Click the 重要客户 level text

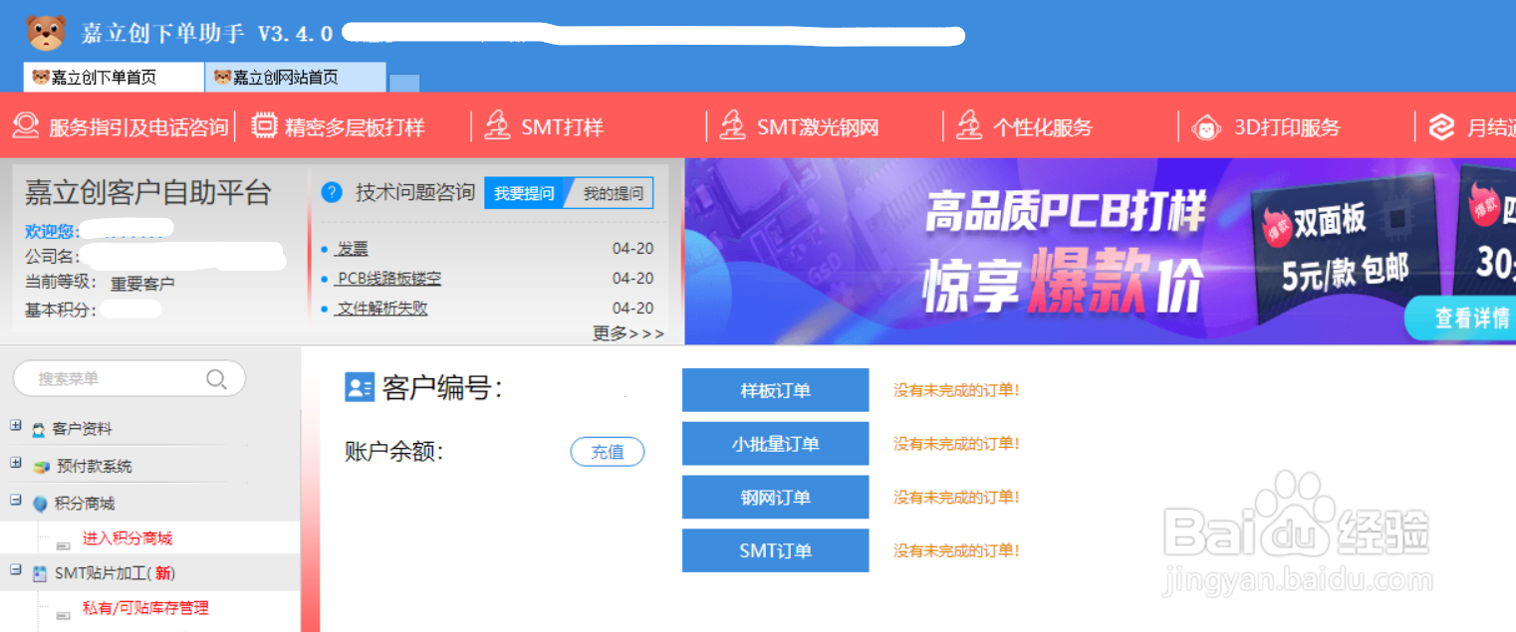coord(142,284)
